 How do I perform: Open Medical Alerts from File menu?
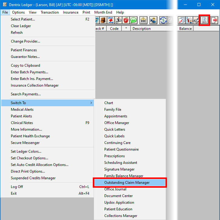47,110
